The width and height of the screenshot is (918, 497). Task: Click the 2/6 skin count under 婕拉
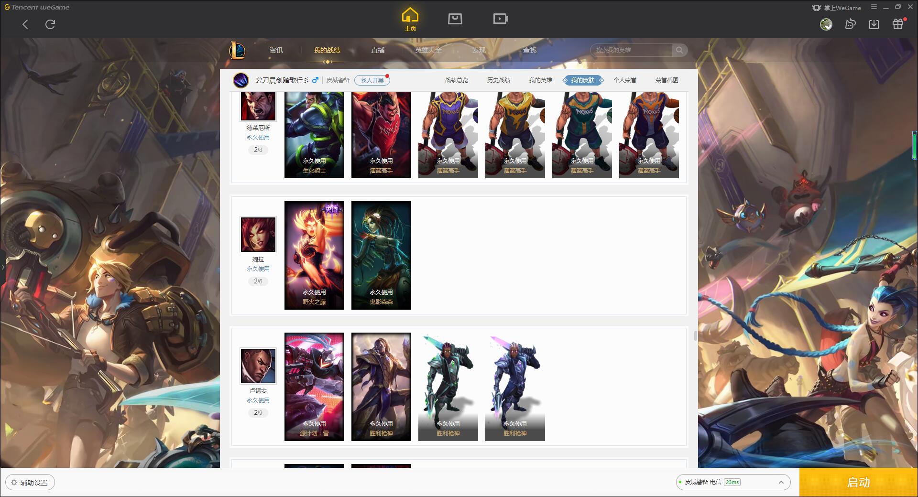(x=258, y=281)
